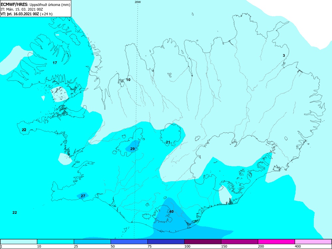The height and width of the screenshot is (249, 332).
Task: Pick the sky-blue 25–50 mm legend swatch
Action: click(92, 242)
